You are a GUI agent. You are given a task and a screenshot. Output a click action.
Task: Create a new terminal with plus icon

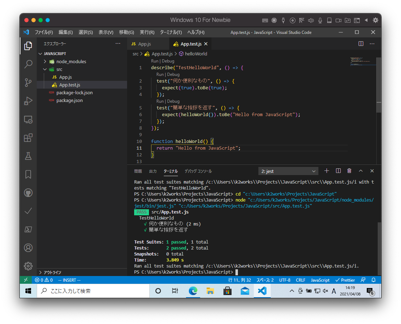[327, 171]
